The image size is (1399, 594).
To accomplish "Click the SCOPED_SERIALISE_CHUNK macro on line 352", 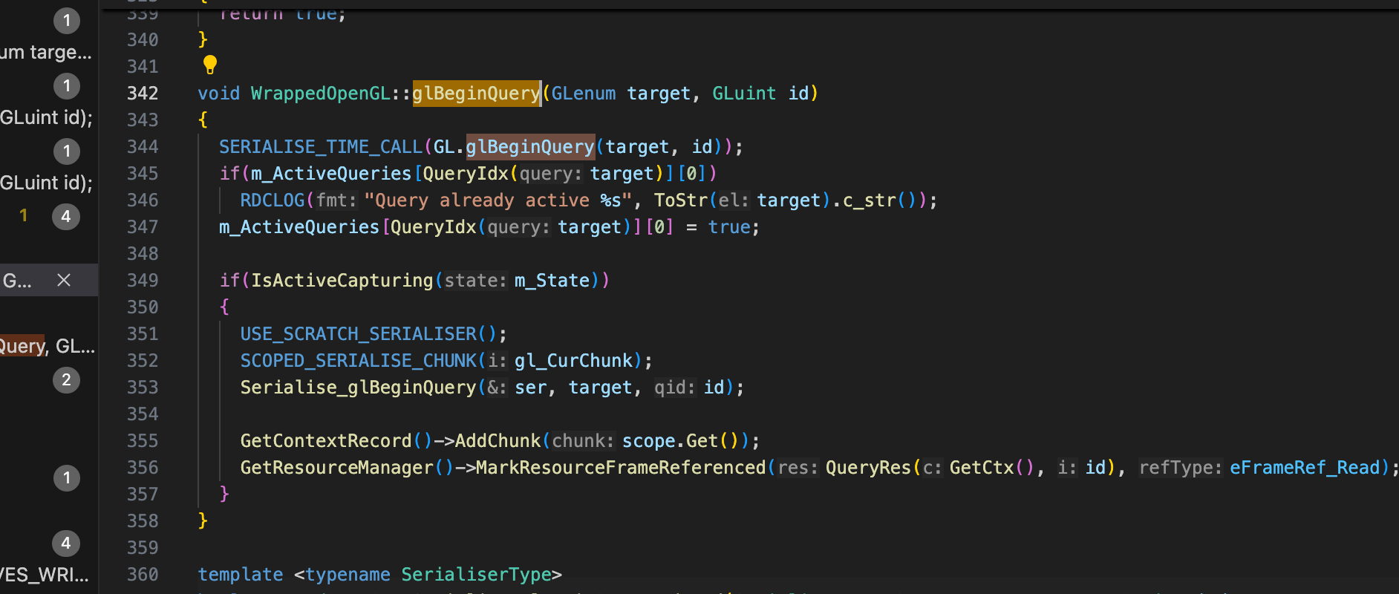I will tap(359, 360).
